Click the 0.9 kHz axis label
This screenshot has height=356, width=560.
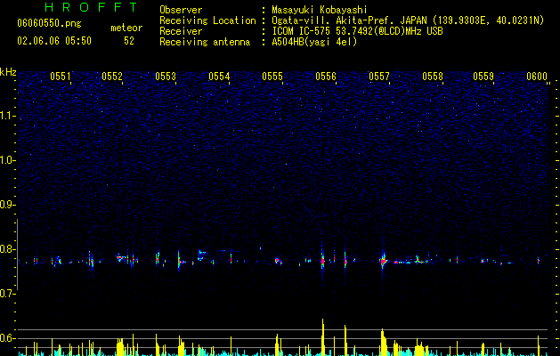point(7,205)
